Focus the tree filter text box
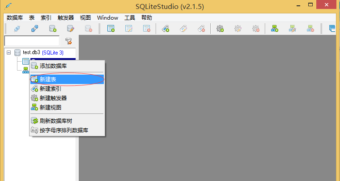This screenshot has width=340, height=181. [32, 41]
